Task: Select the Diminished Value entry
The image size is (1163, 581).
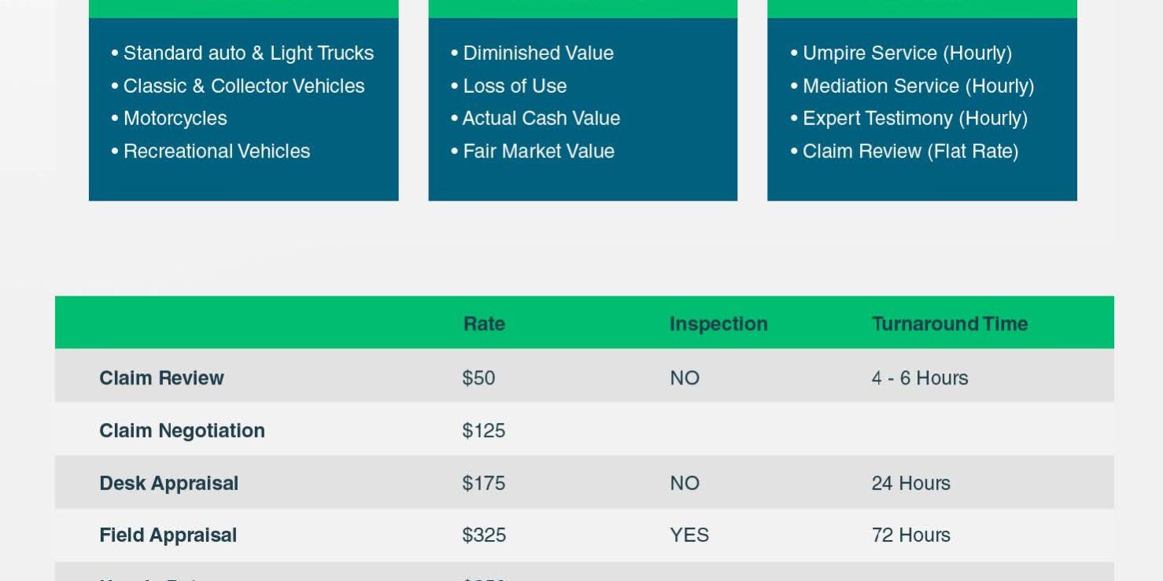Action: pyautogui.click(x=538, y=53)
